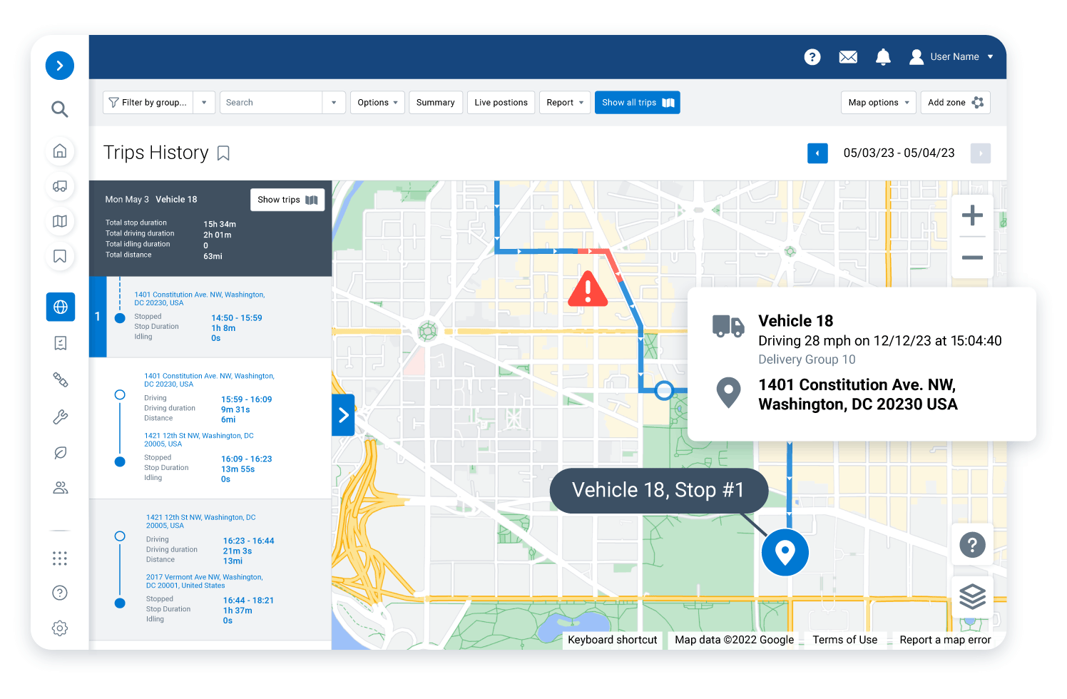Open the home icon in sidebar
The image size is (1067, 699).
pyautogui.click(x=60, y=151)
